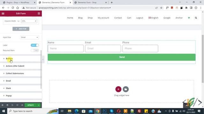Toggle the Label switch
Image resolution: width=204 pixels, height=114 pixels.
35,45
